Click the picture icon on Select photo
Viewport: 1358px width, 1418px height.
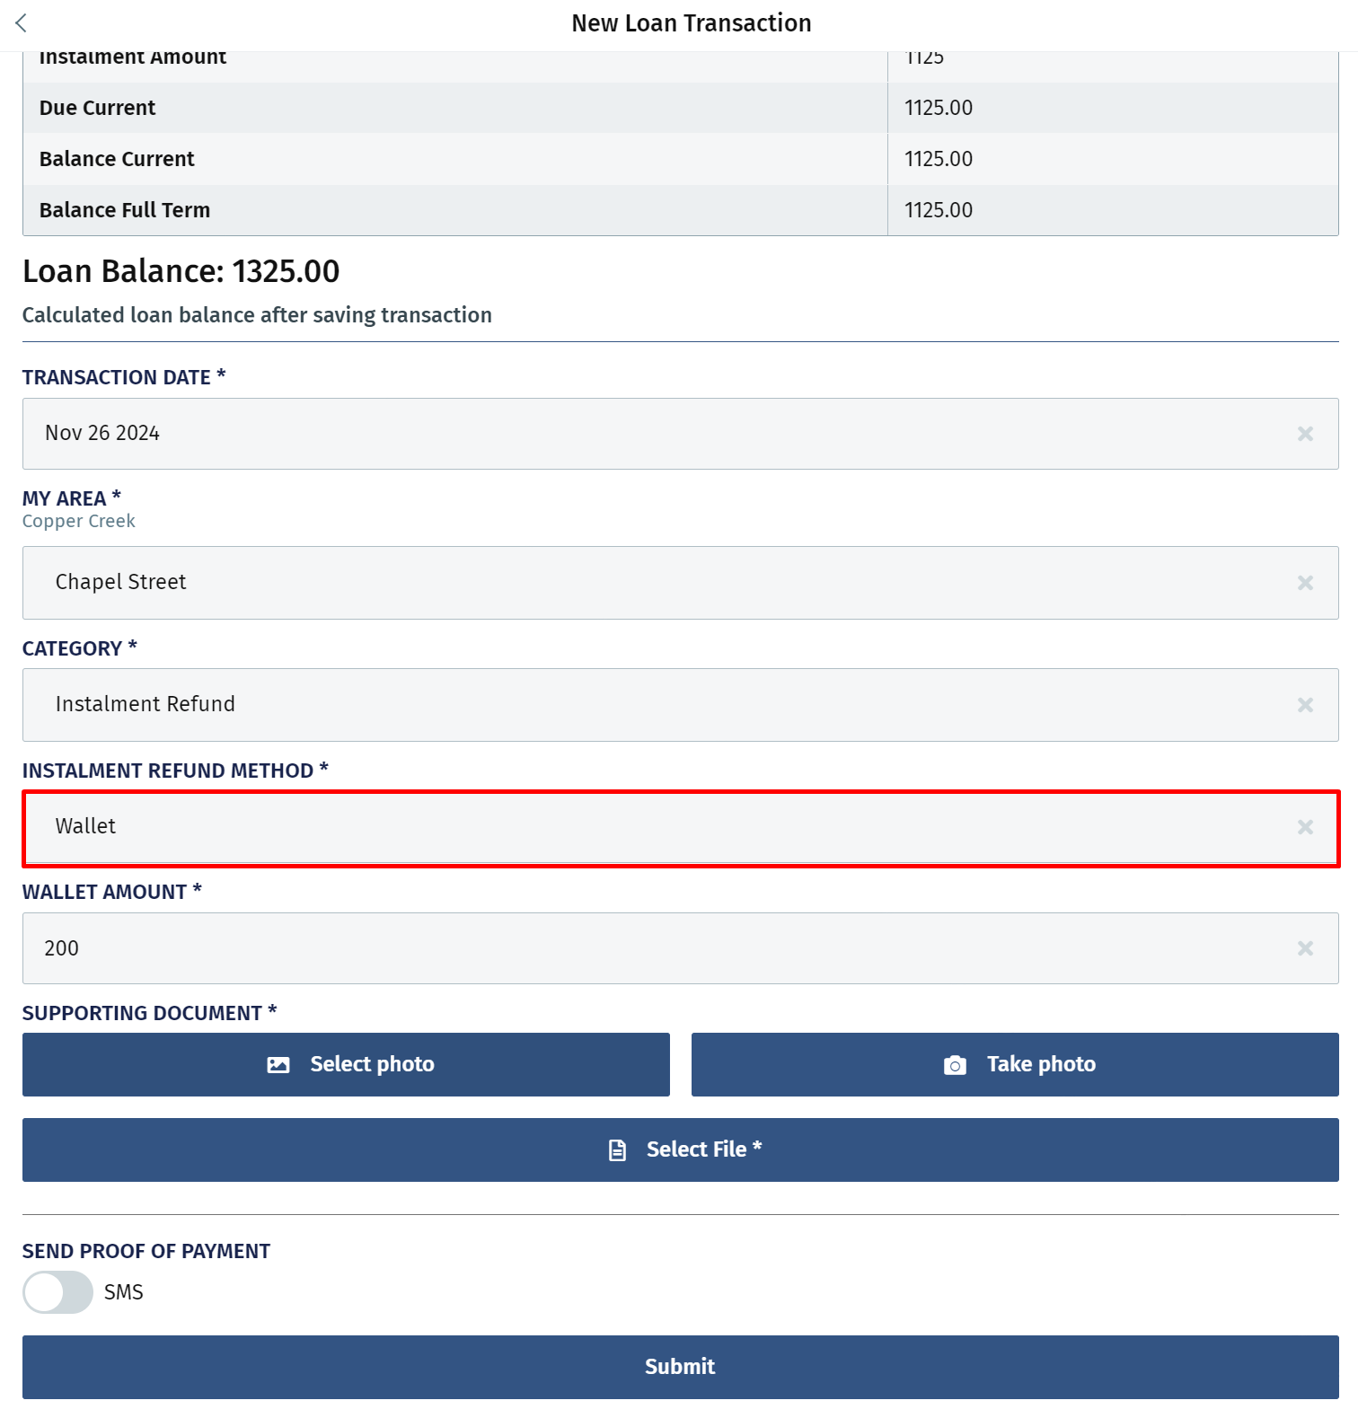click(x=278, y=1065)
